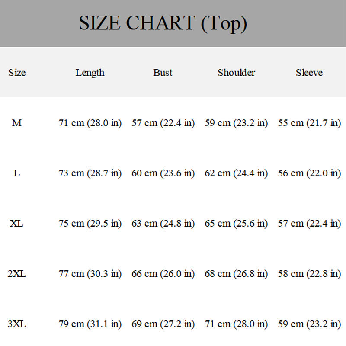Click the L row Bust value 60 cm
346x346 pixels.
163,173
